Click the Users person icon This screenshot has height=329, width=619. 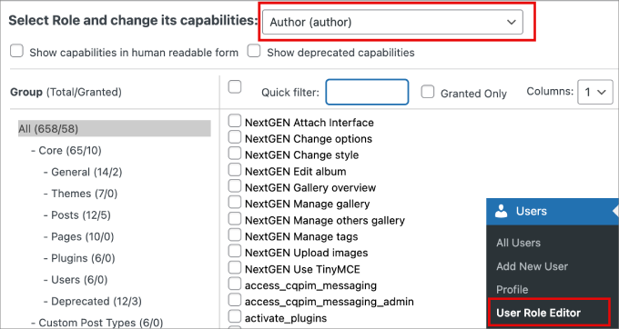coord(502,211)
